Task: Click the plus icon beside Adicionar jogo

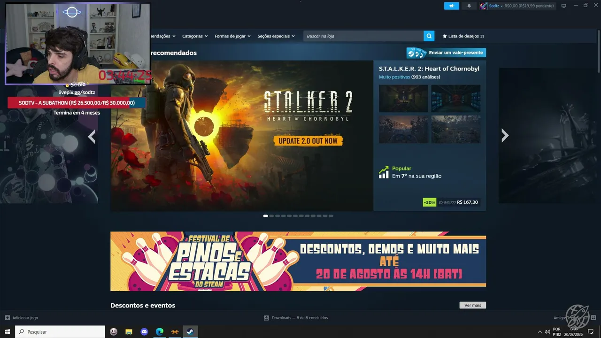Action: 7,318
